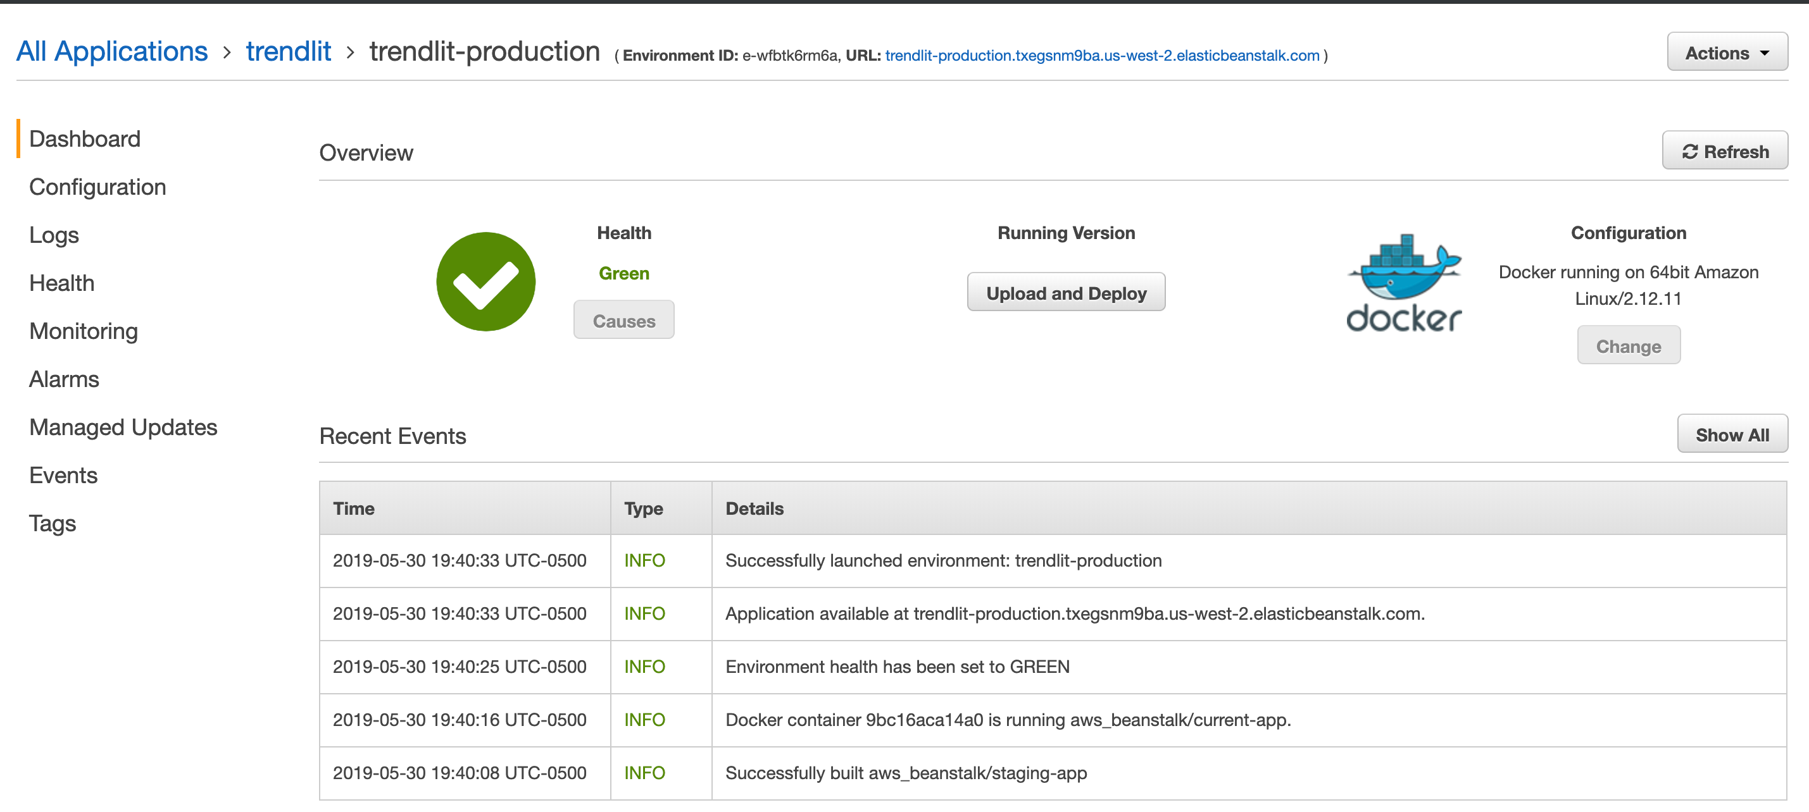This screenshot has width=1809, height=812.
Task: Open the Actions dropdown menu
Action: click(x=1727, y=52)
